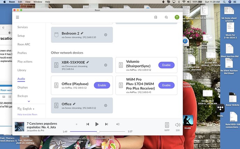Open the Siri menu bar icon
Image resolution: width=240 pixels, height=149 pixels.
click(x=230, y=2)
